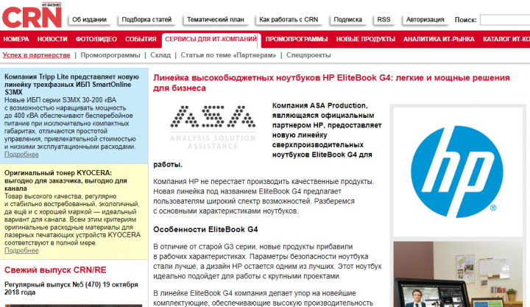The height and width of the screenshot is (307, 530).
Task: Click 'Промопрограммы' submenu link
Action: 110,55
